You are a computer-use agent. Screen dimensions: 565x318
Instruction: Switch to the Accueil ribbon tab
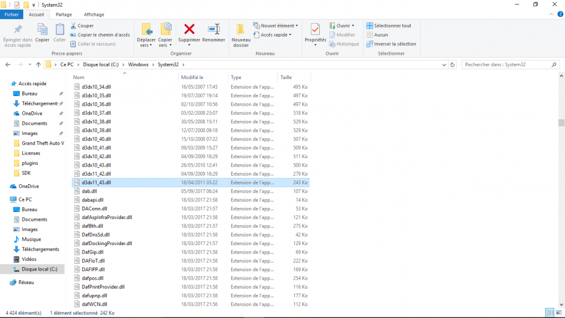36,15
